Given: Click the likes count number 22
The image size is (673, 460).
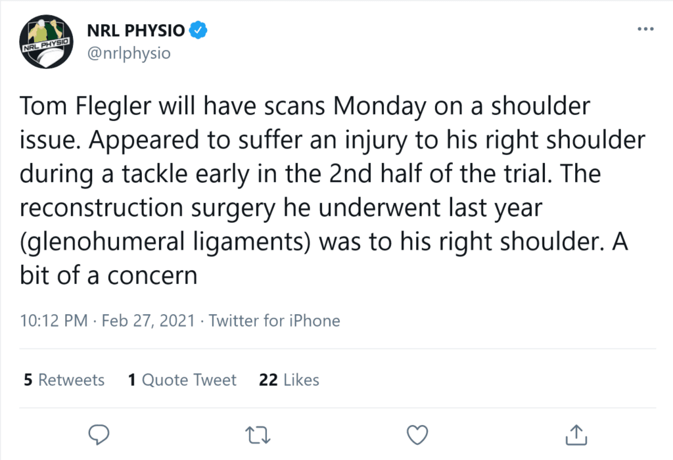Looking at the screenshot, I should pyautogui.click(x=268, y=380).
